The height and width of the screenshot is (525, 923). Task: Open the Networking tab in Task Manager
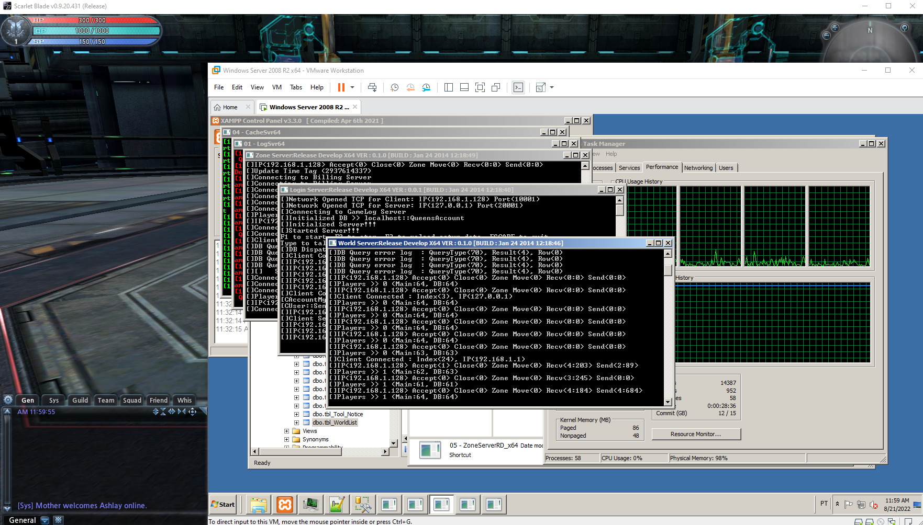point(698,168)
